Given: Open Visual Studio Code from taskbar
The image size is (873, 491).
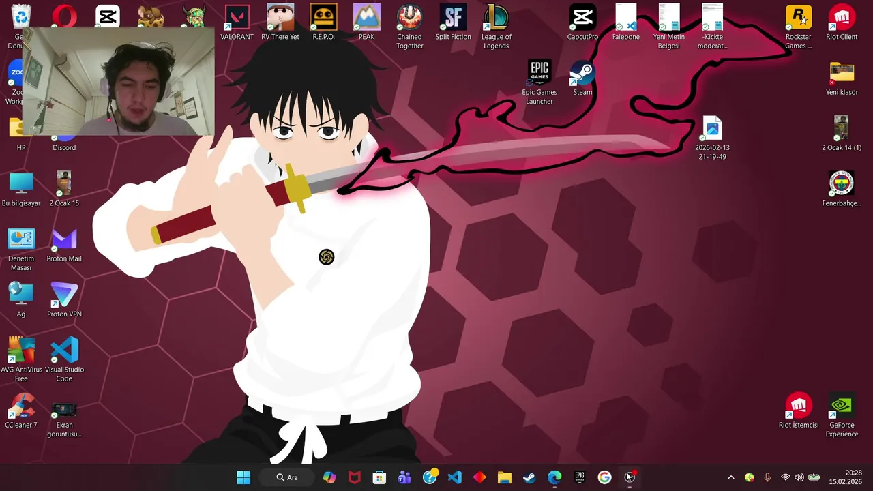Looking at the screenshot, I should (455, 477).
